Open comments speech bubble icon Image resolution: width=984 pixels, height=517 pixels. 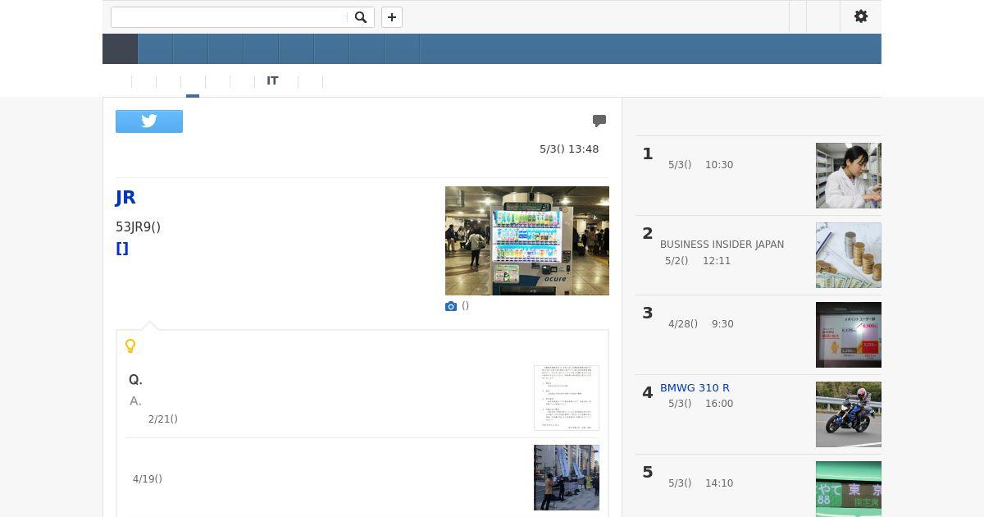599,121
